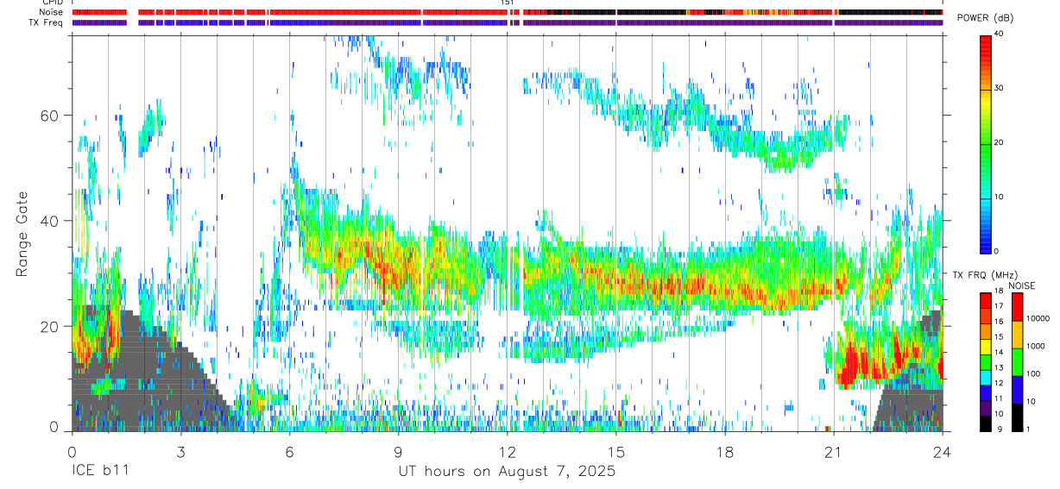Image resolution: width=1060 pixels, height=489 pixels.
Task: Click the NOISE color scale bar
Action: [1017, 362]
